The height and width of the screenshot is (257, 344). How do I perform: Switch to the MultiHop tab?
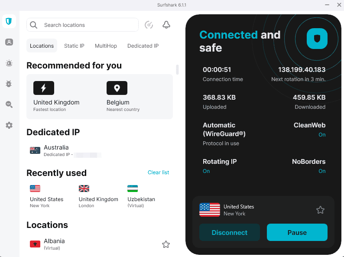click(x=106, y=46)
